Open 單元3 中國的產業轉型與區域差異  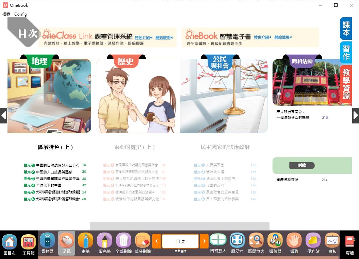tap(55, 179)
